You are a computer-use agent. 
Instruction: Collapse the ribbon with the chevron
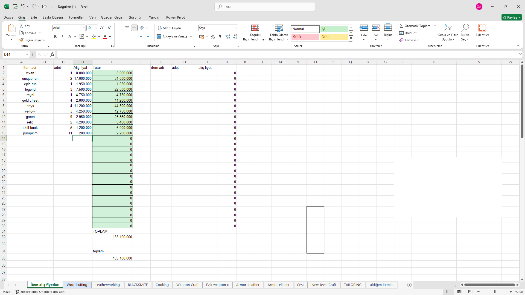coord(518,46)
